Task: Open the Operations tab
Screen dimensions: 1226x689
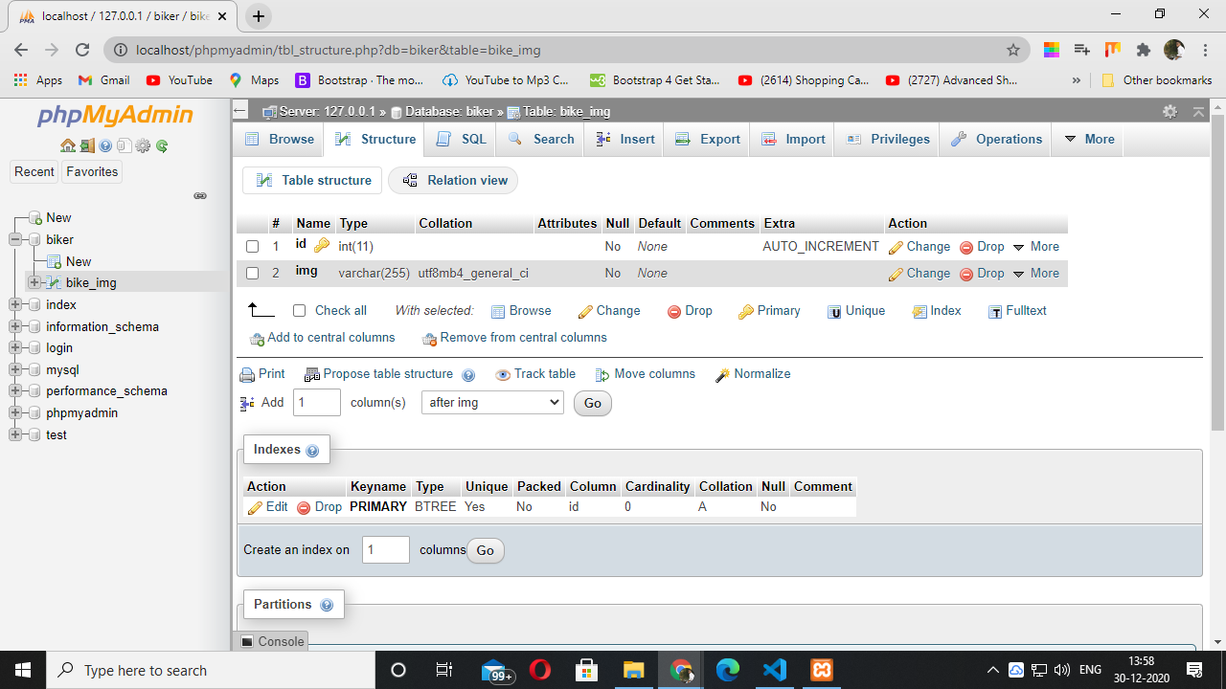Action: click(996, 139)
